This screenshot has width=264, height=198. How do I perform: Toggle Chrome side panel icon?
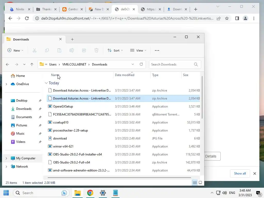(x=237, y=18)
